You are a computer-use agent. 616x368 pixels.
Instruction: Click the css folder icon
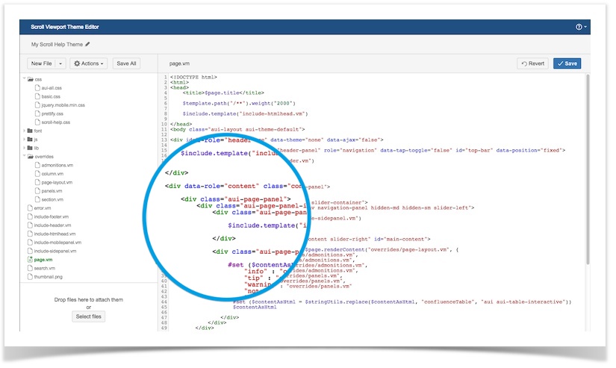pos(31,79)
